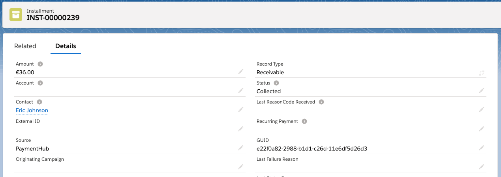Screen dimensions: 501x177
Task: Click pencil icon to edit Account
Action: (241, 90)
